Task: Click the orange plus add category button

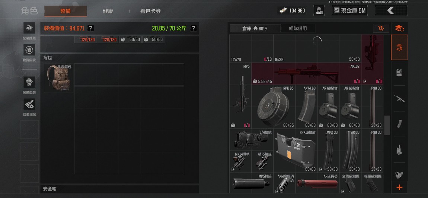Action: click(399, 187)
